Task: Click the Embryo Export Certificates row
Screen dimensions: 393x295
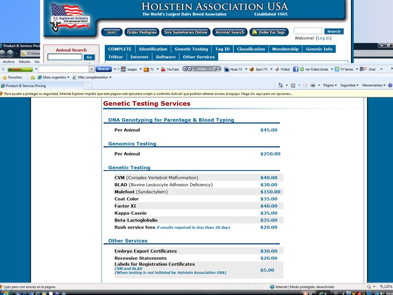Action: coord(199,251)
